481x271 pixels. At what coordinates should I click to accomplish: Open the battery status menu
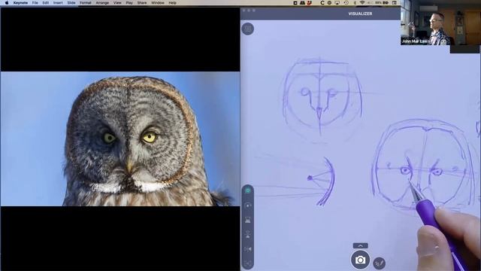click(x=386, y=3)
